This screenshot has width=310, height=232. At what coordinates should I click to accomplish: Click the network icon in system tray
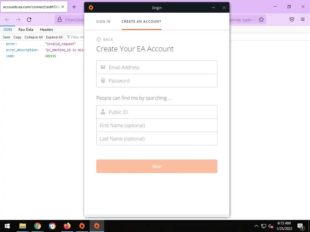click(x=264, y=226)
